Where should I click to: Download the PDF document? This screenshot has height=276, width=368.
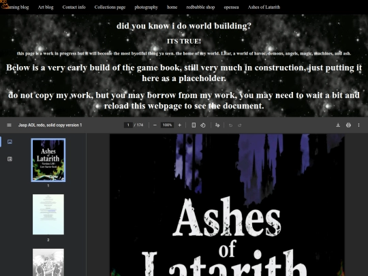(338, 125)
